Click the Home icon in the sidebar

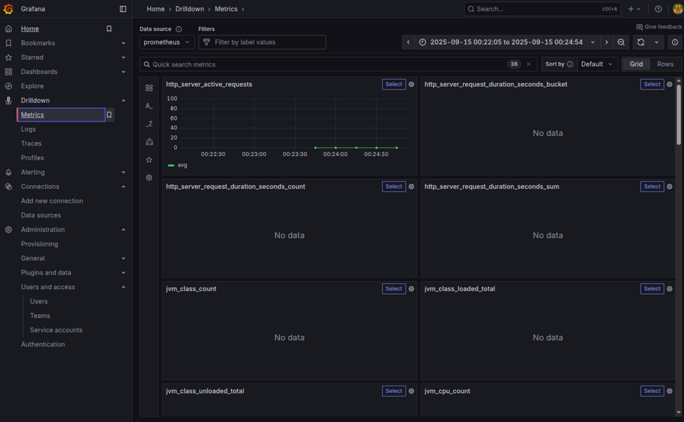coord(8,29)
